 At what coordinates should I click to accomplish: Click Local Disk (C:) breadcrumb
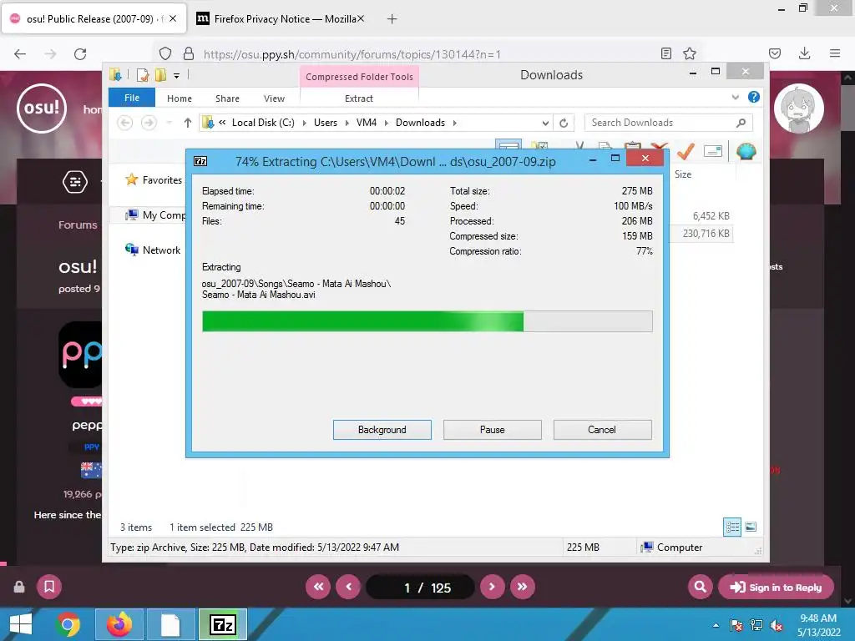tap(263, 123)
